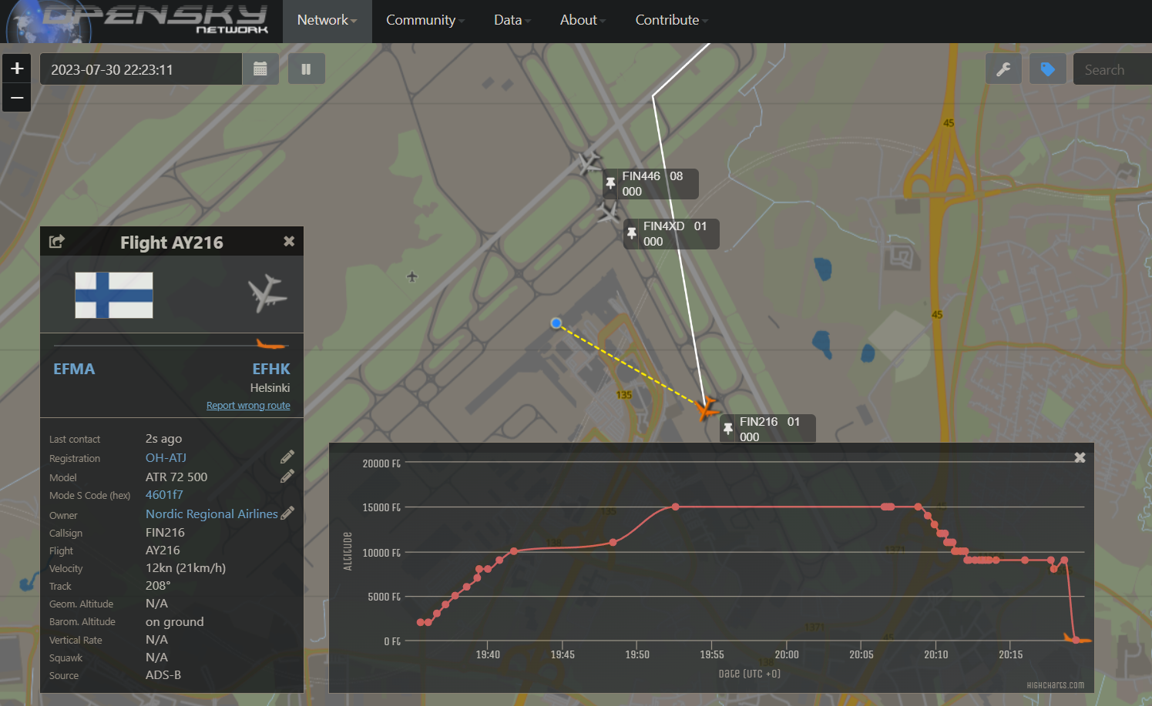Open Mode S code 4601f7 link
Viewport: 1152px width, 706px height.
coord(164,494)
